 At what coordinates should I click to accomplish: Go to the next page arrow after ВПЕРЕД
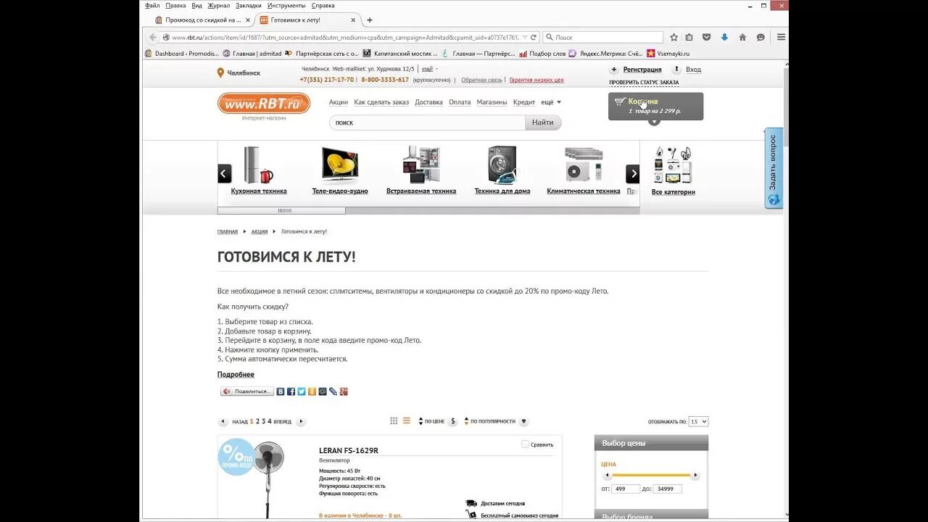(301, 421)
